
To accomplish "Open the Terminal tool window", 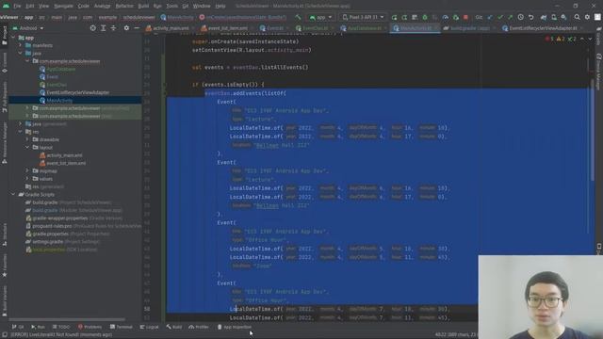I will [x=122, y=327].
